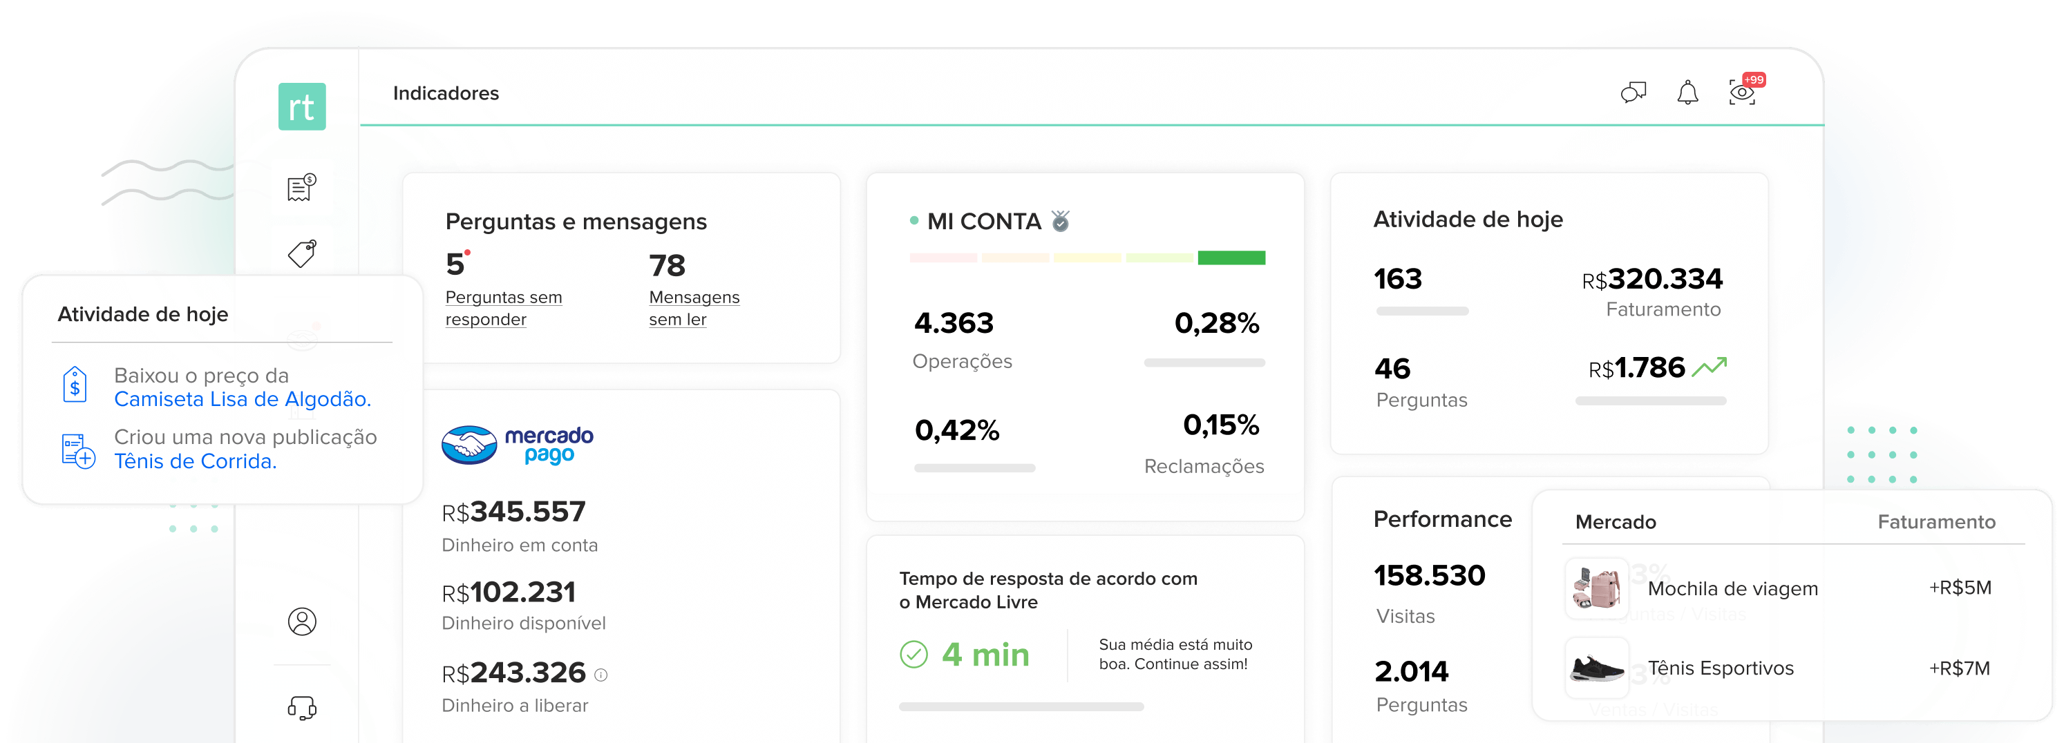Click the info icon beside Dinheiro a liberar
The height and width of the screenshot is (743, 2064).
click(601, 675)
